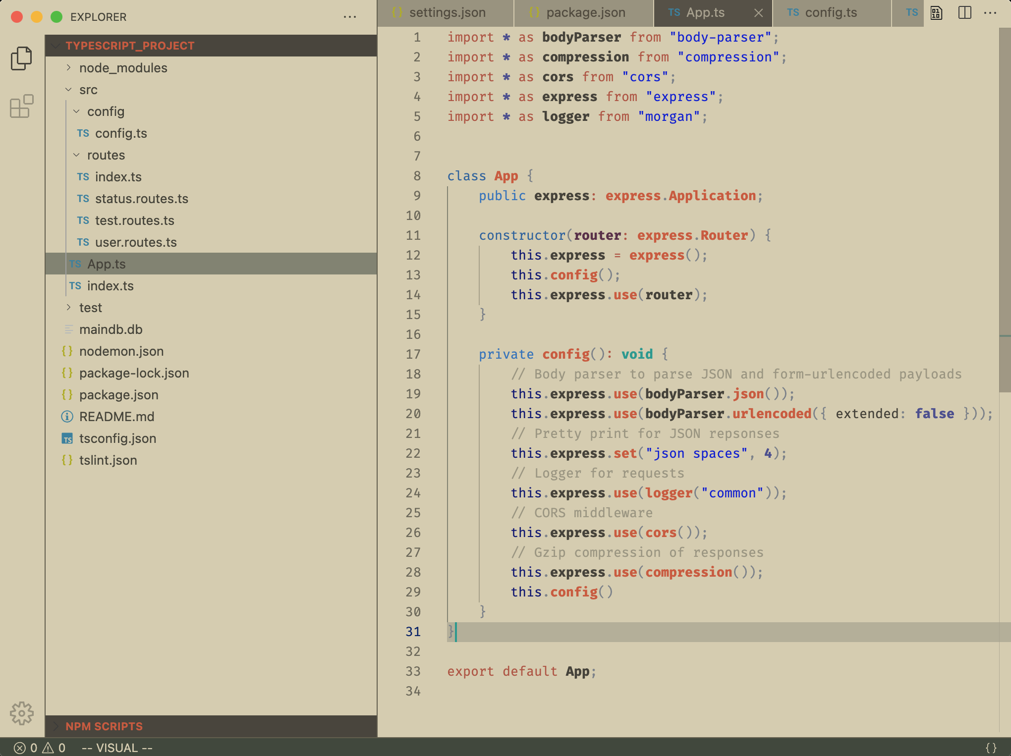Open the Explorer files icon in activity bar
This screenshot has height=756, width=1011.
[21, 58]
